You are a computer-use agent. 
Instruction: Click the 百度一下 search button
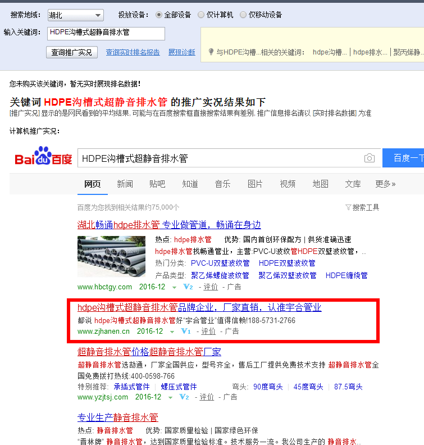point(403,158)
